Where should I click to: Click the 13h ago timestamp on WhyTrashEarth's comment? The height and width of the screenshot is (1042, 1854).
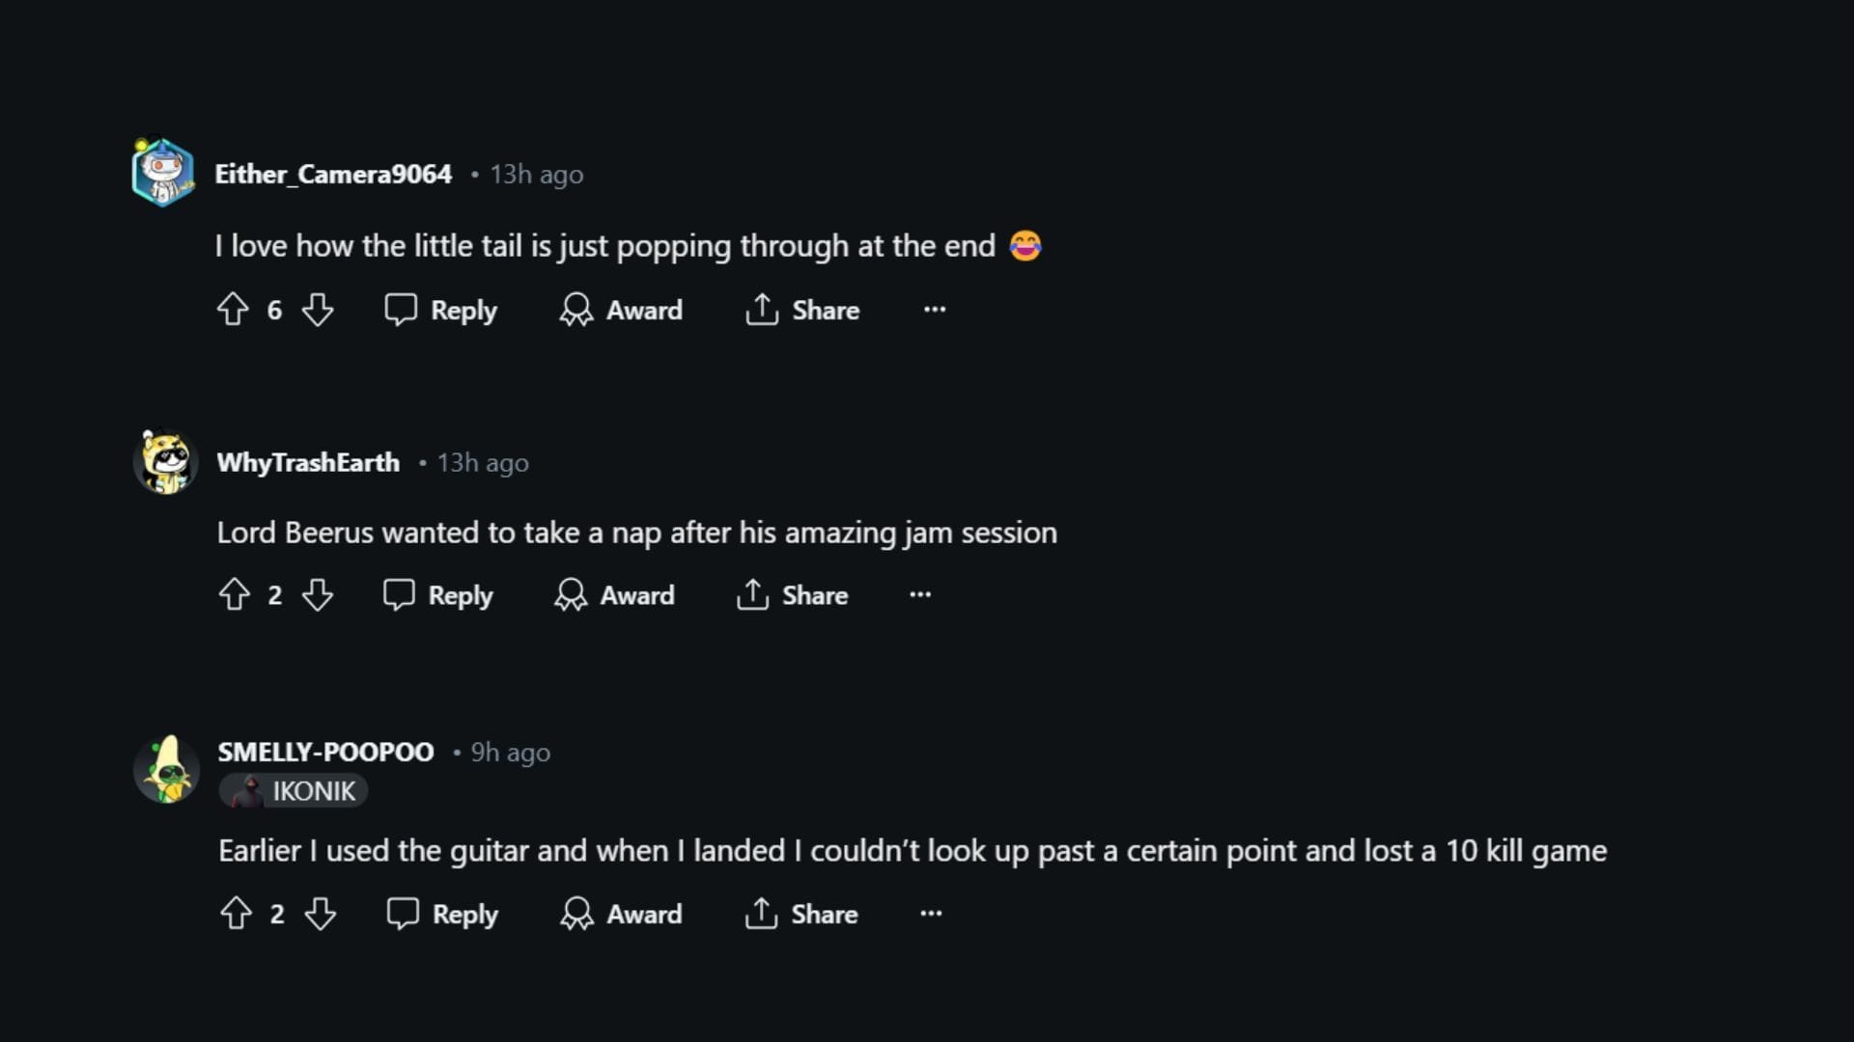482,462
